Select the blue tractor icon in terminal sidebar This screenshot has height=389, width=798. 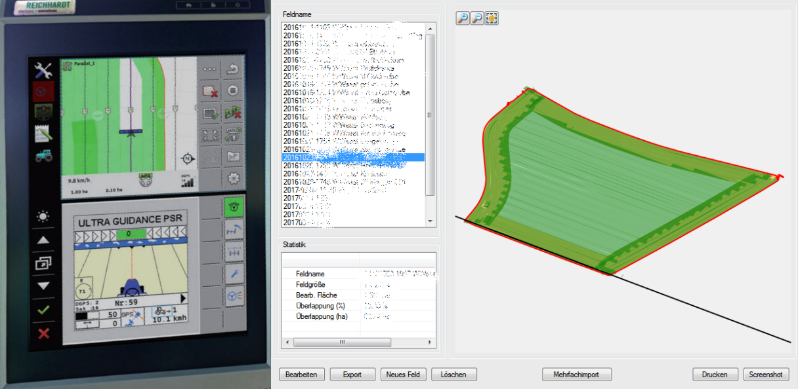click(43, 156)
